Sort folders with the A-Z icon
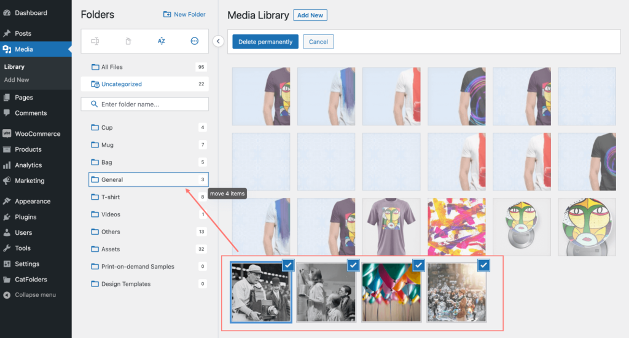Image resolution: width=629 pixels, height=338 pixels. (x=162, y=41)
